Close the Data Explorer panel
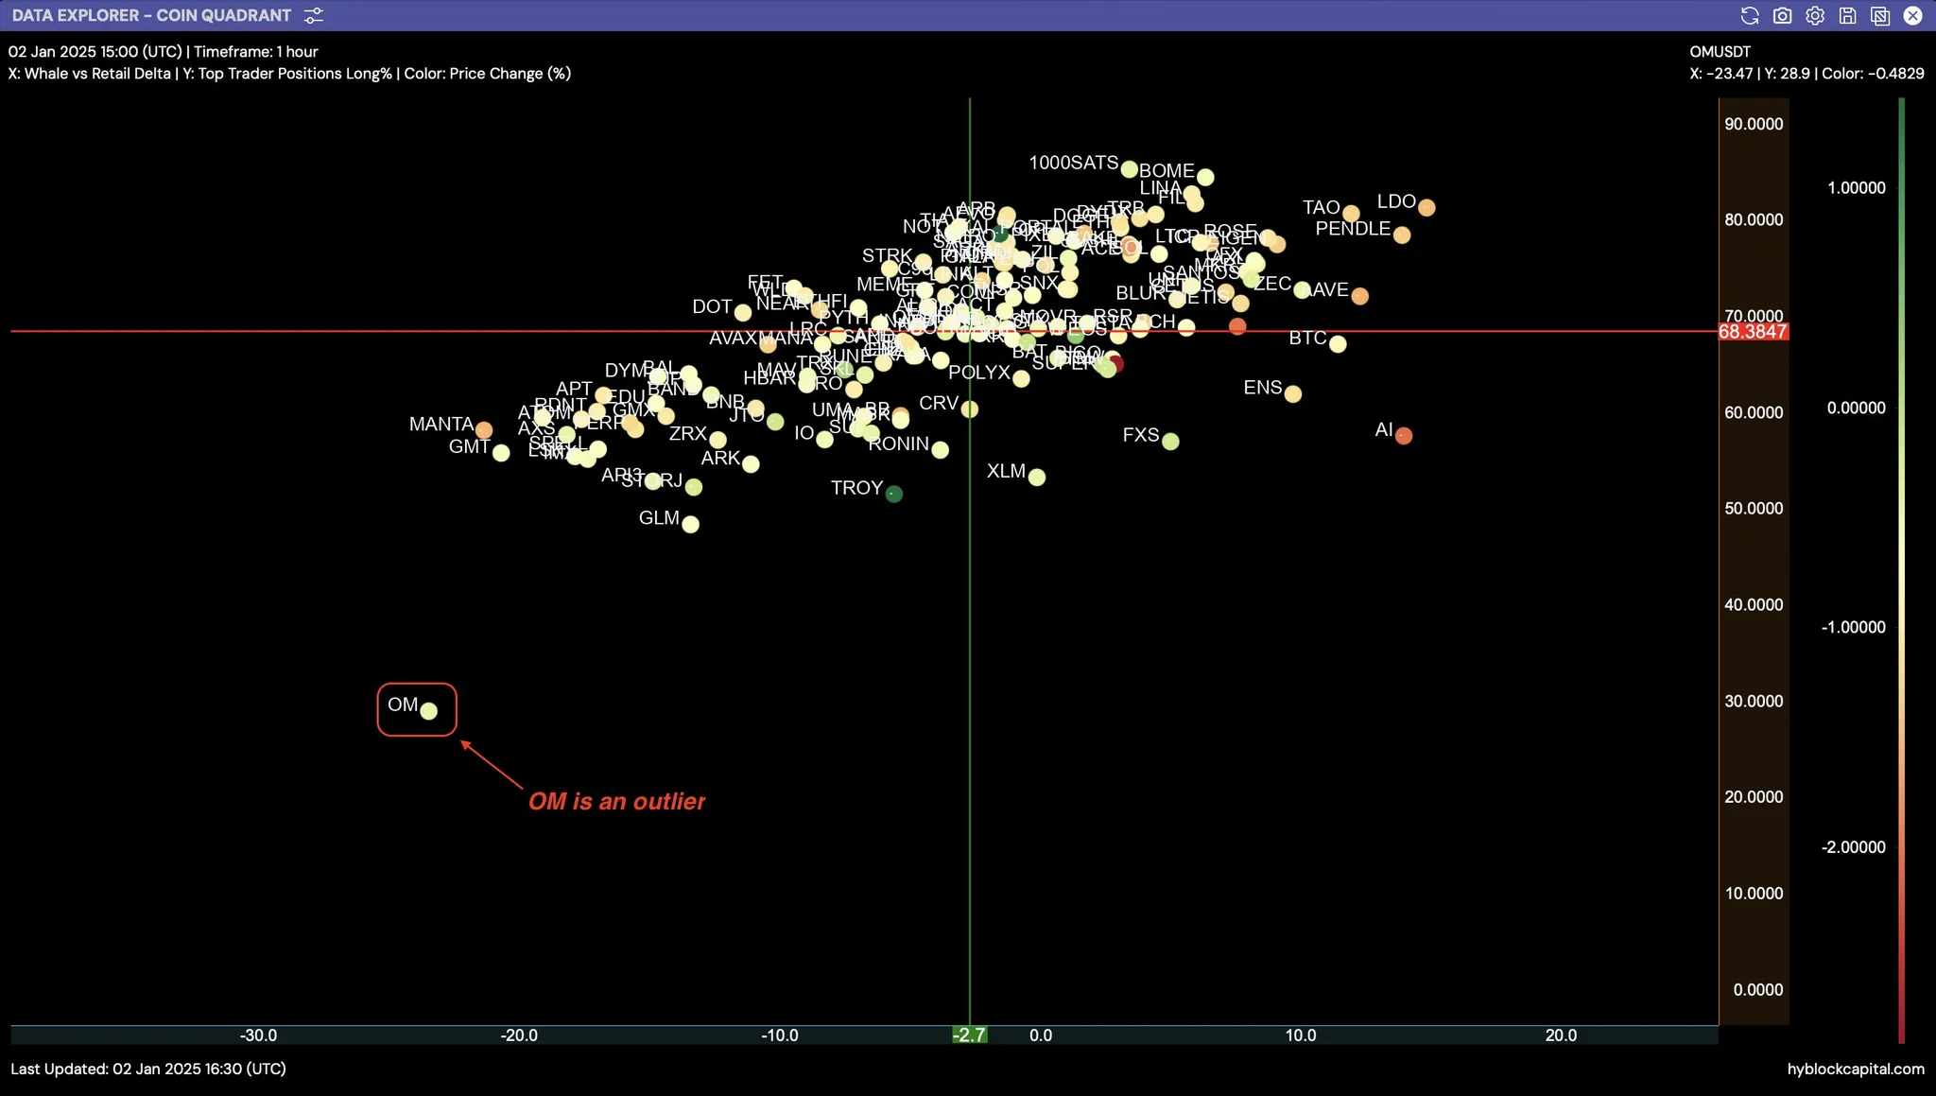 click(1912, 16)
